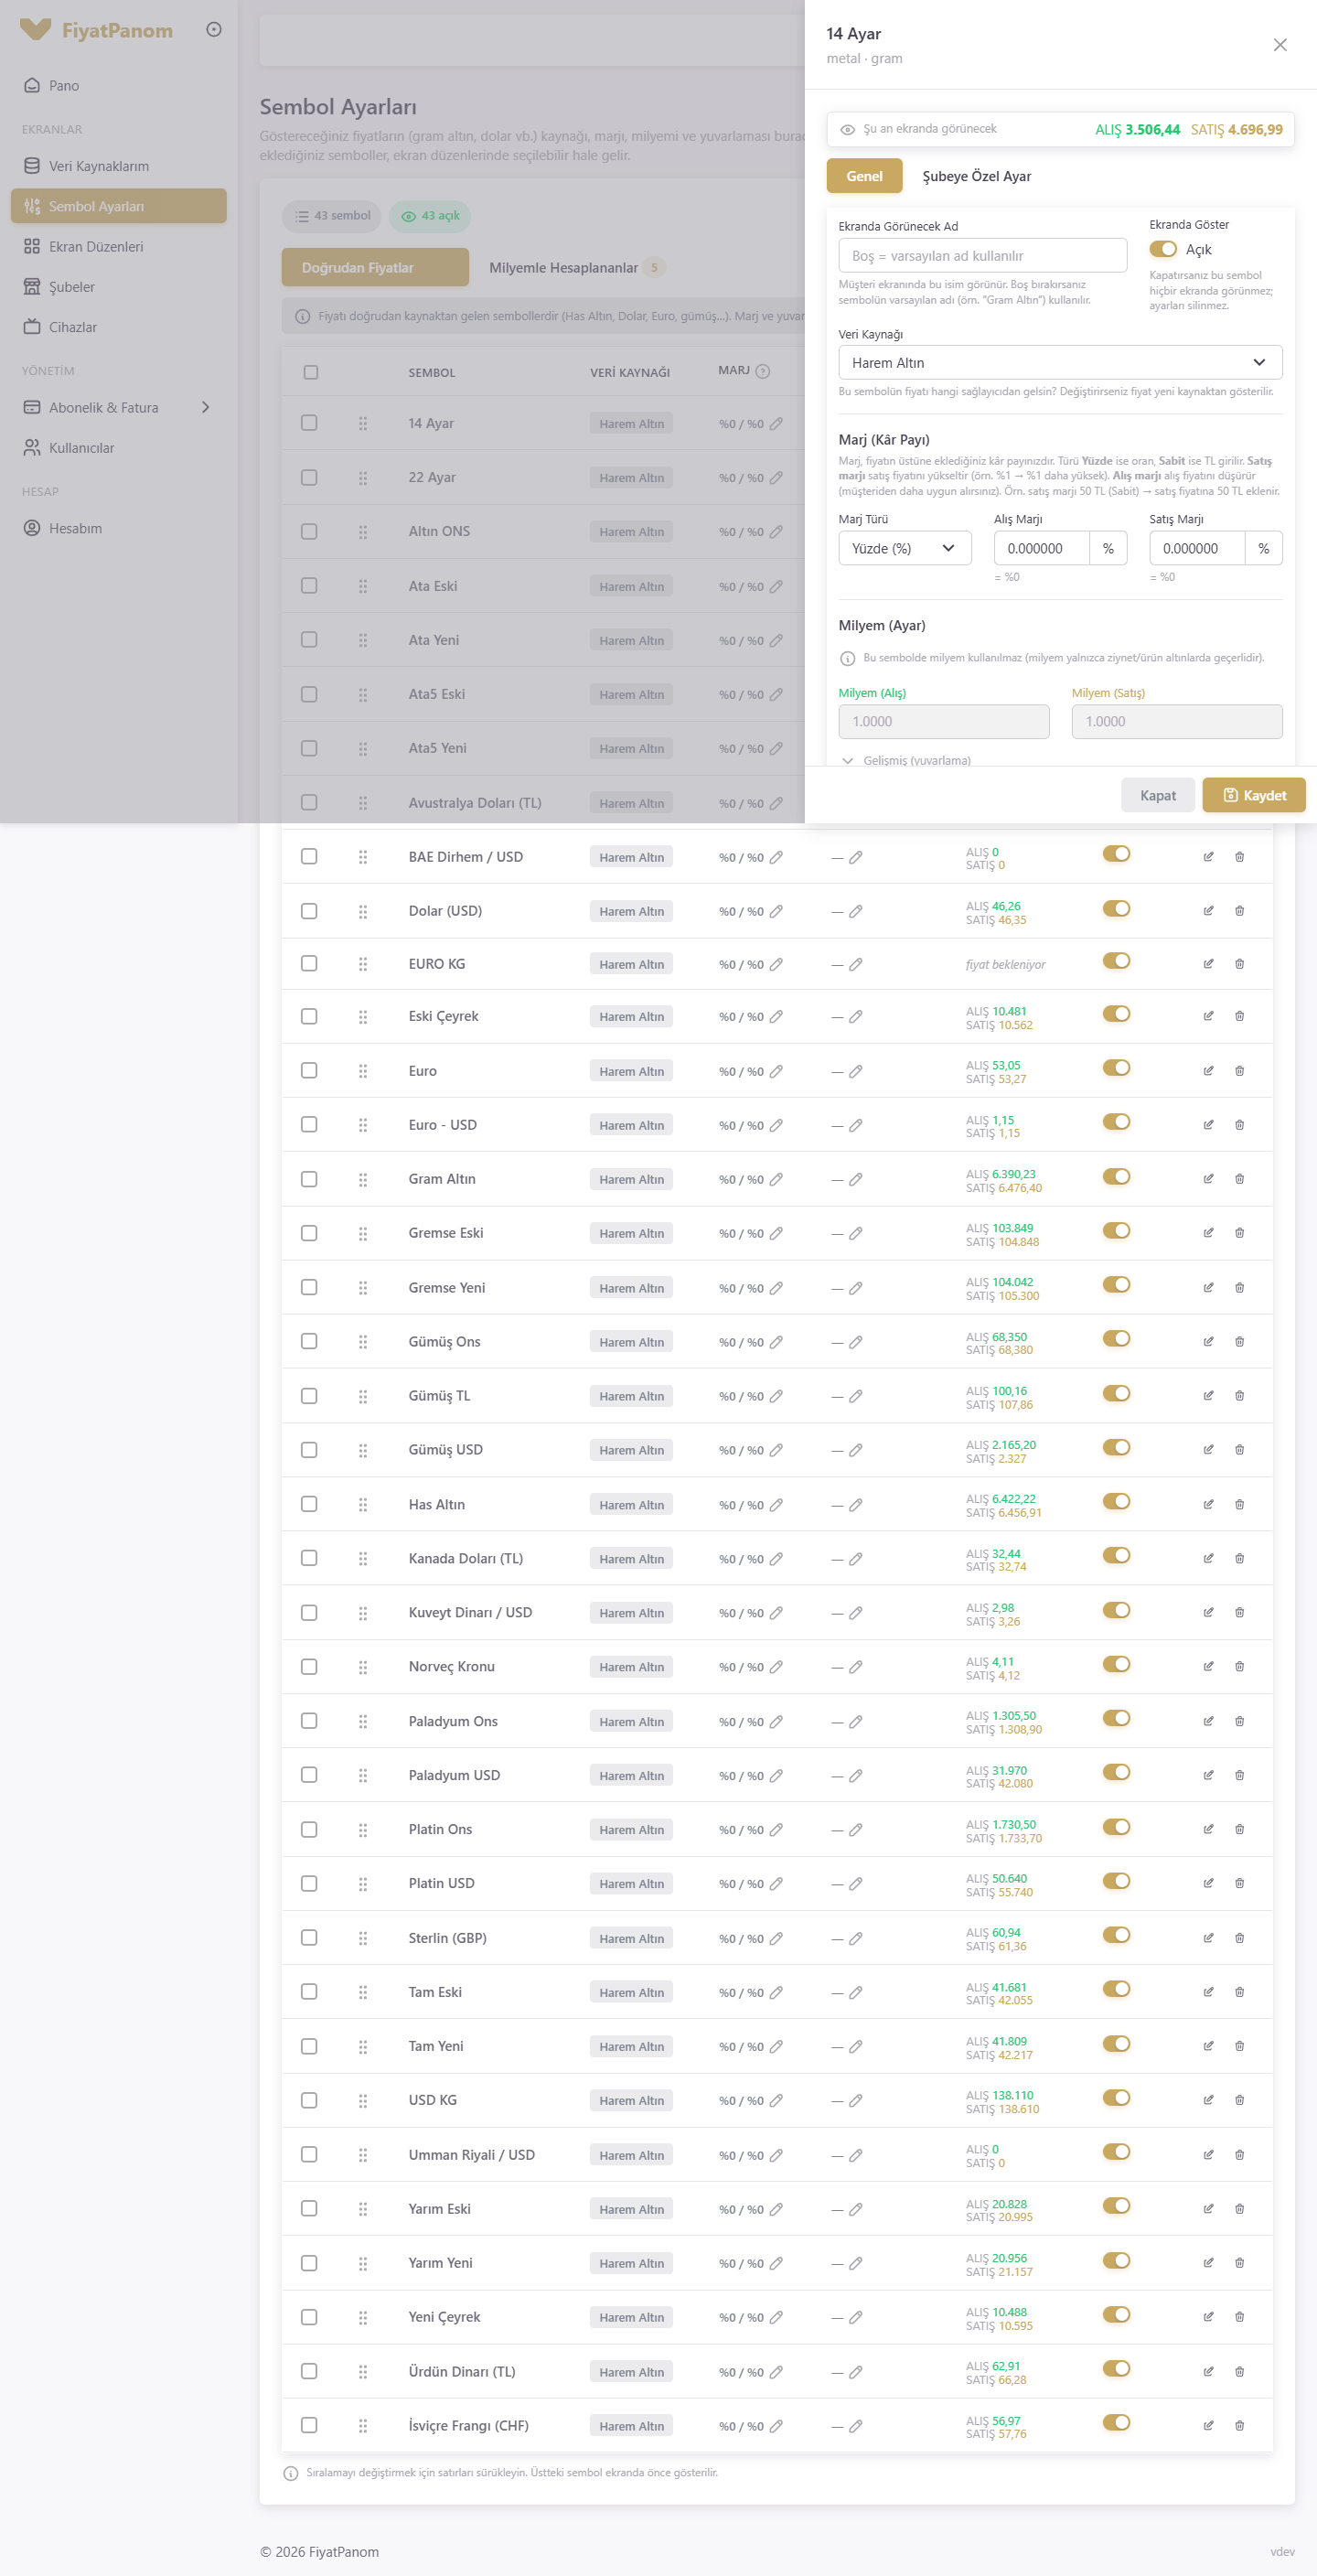Toggle visibility of EURO KG
This screenshot has width=1317, height=2576.
[1116, 961]
